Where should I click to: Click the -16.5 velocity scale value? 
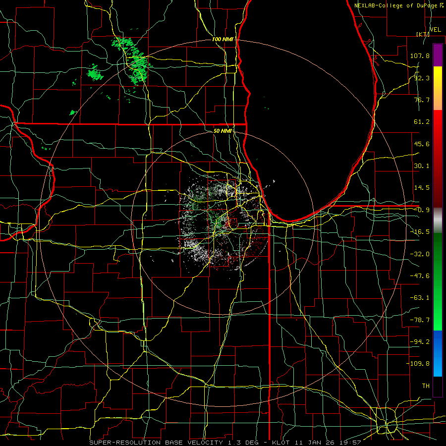420,232
